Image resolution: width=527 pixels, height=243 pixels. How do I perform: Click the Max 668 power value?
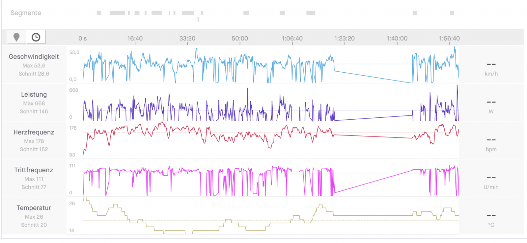coord(34,103)
